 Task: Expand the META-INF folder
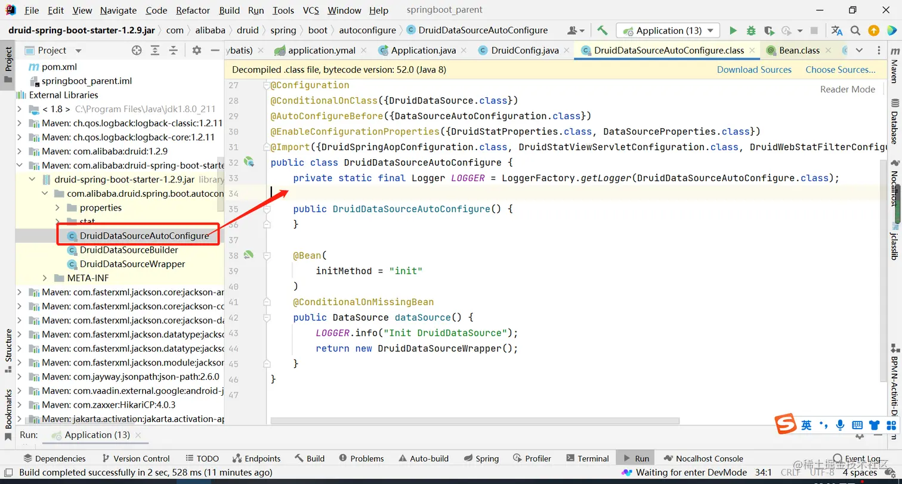tap(45, 278)
